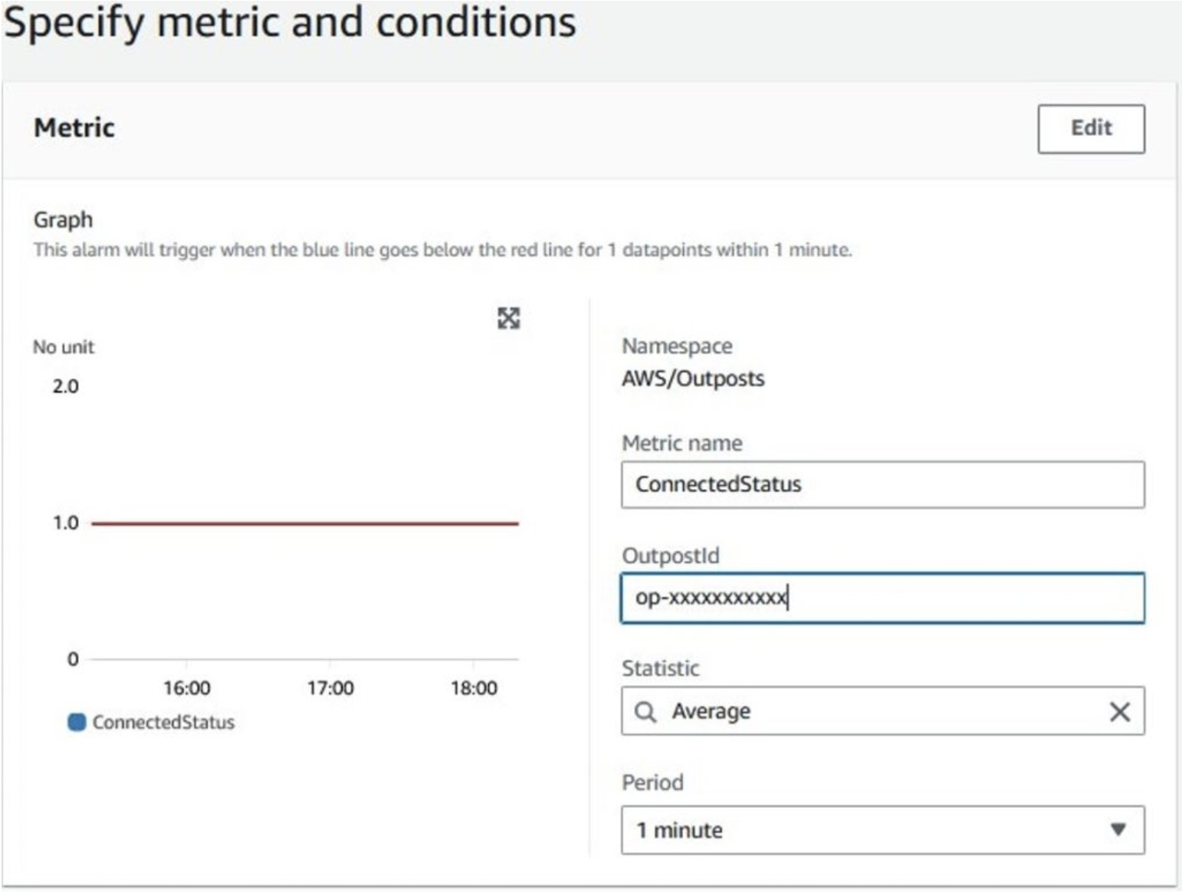Focus the Metric name ConnectedStatus field
The width and height of the screenshot is (1182, 892).
[882, 484]
